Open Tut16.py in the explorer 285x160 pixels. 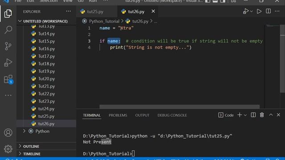coord(46,48)
